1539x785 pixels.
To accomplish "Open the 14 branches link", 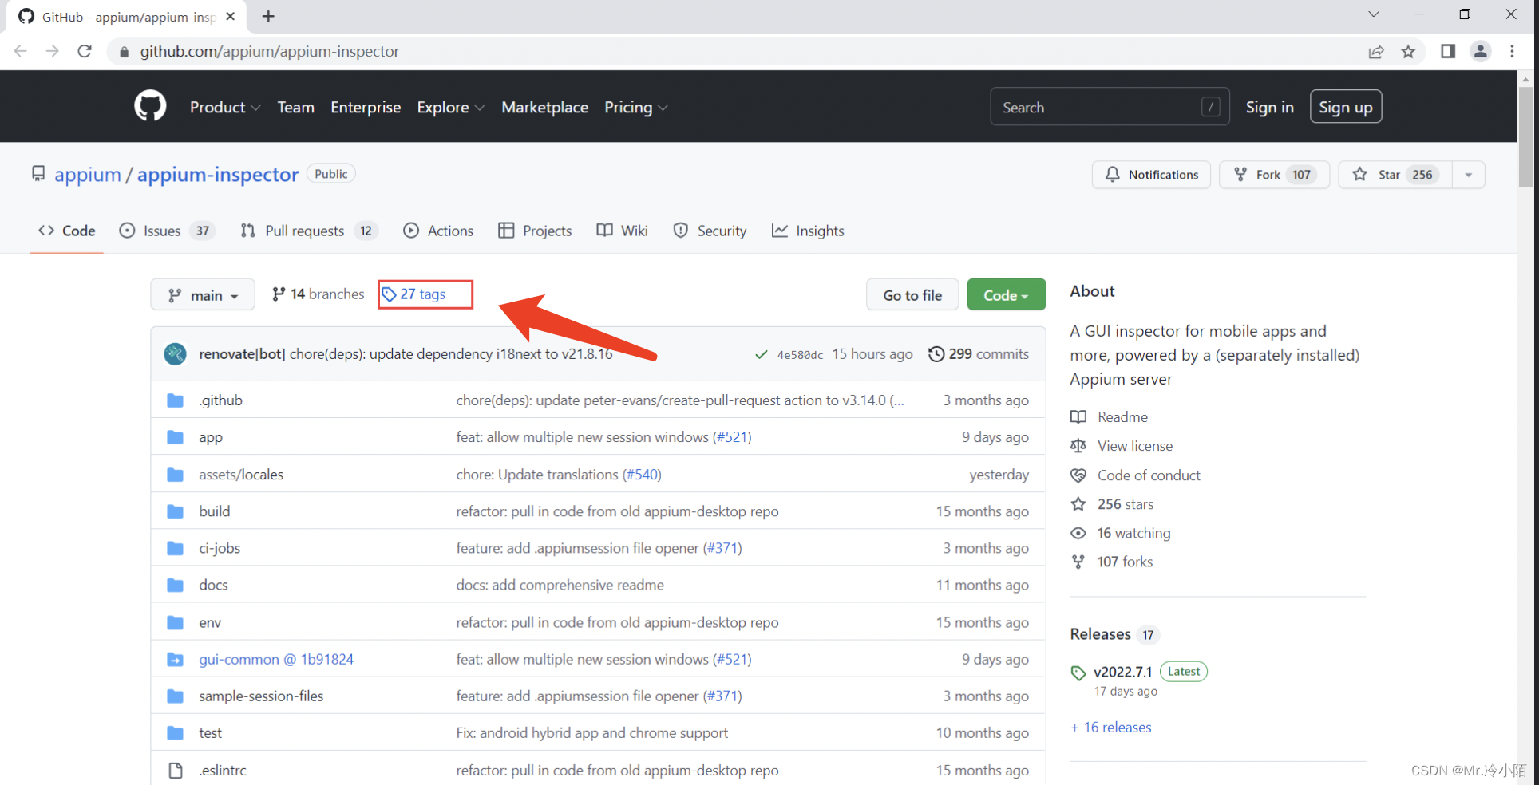I will [318, 294].
